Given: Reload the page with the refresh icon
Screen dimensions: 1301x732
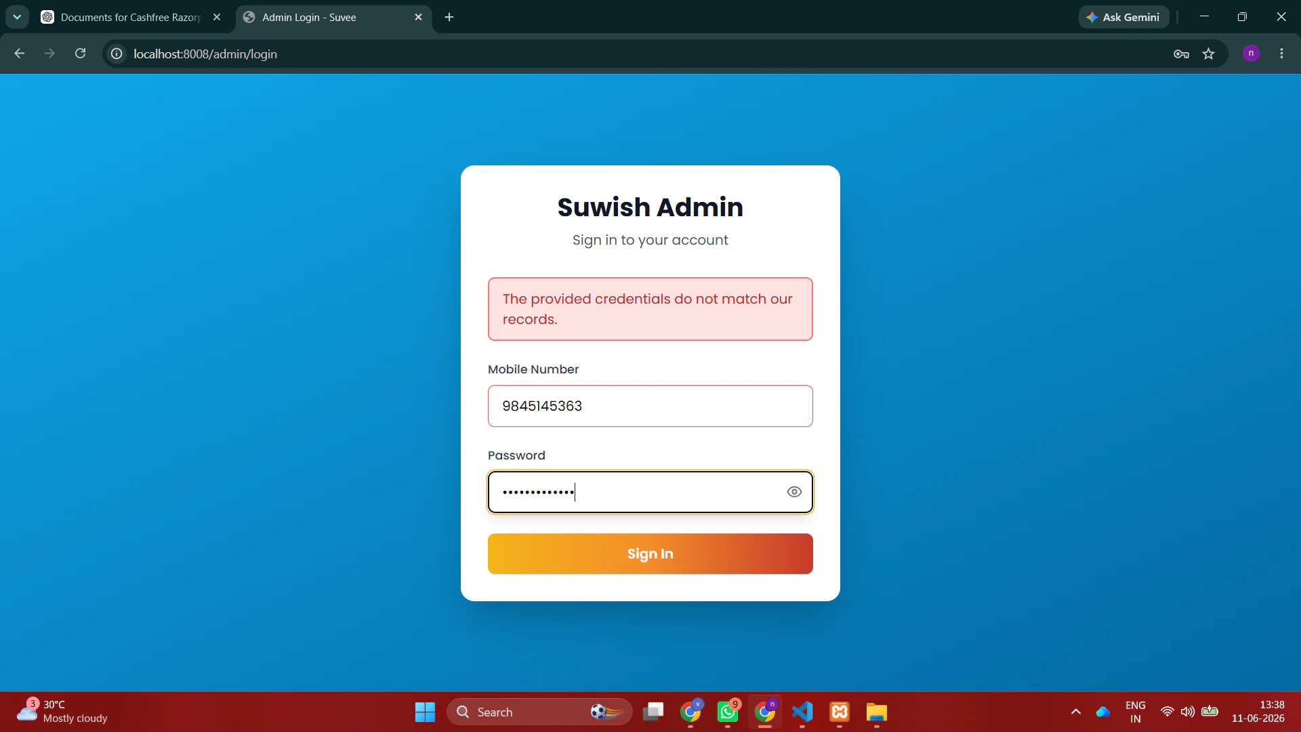Looking at the screenshot, I should (x=80, y=54).
